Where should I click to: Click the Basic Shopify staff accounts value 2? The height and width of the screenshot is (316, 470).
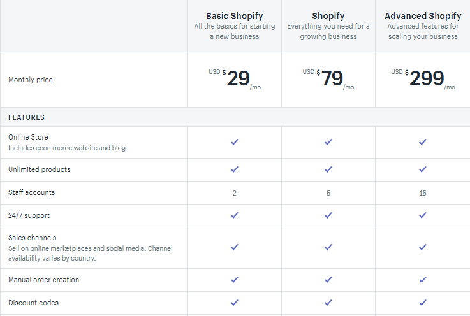[234, 193]
